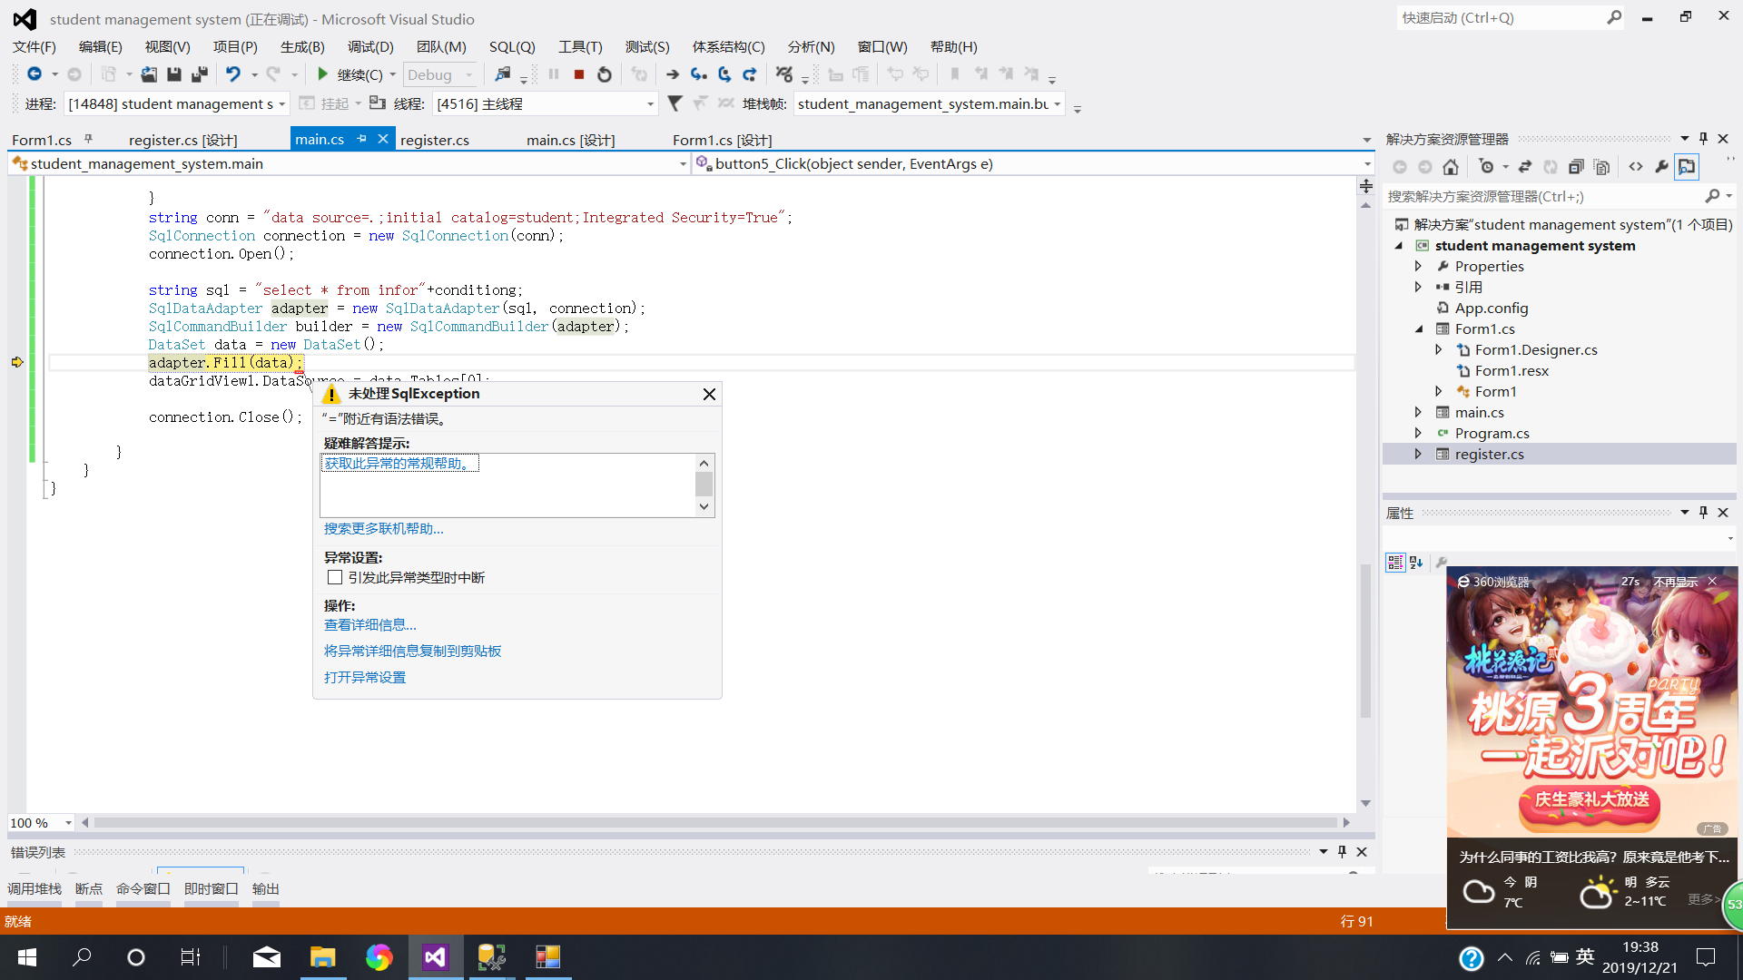The image size is (1743, 980).
Task: Expand the Form1.Designer.cs node
Action: 1438,350
